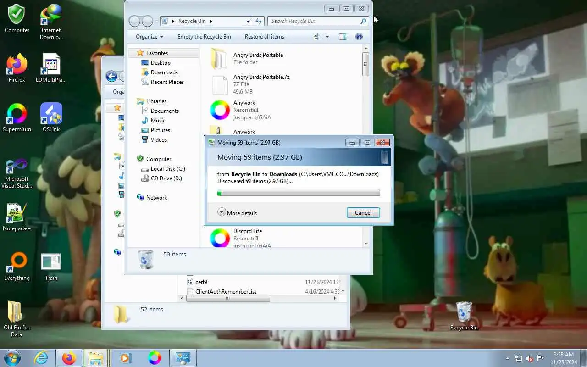Open Downloads in the navigation pane
Screen dimensions: 587x367
click(x=164, y=72)
